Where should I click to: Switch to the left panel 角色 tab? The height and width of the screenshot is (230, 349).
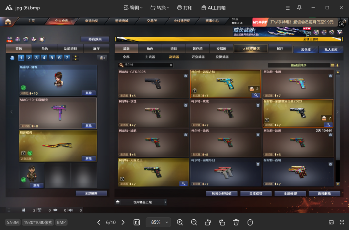45,48
